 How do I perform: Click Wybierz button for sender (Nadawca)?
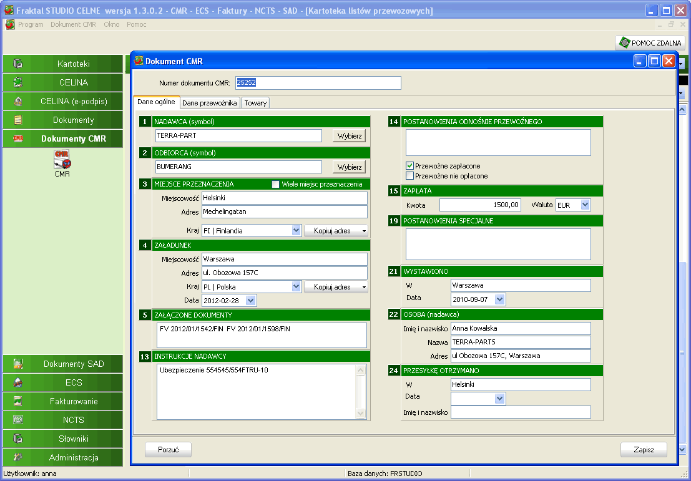coord(350,135)
